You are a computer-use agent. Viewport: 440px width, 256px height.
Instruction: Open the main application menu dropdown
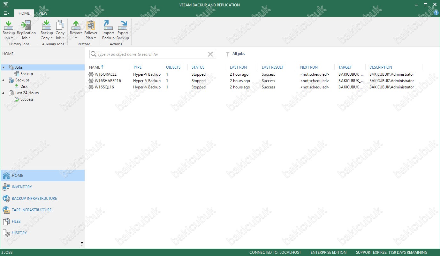6,13
